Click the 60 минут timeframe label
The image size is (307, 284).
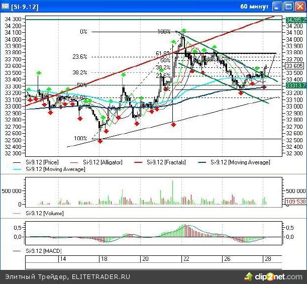(255, 7)
